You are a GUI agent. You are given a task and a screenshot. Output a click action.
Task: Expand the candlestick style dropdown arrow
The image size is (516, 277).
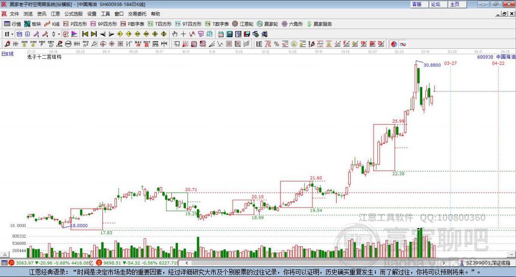pos(59,34)
